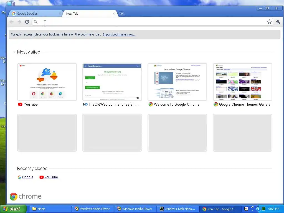The height and width of the screenshot is (213, 284).
Task: Click Import bookmarks now link
Action: point(119,34)
